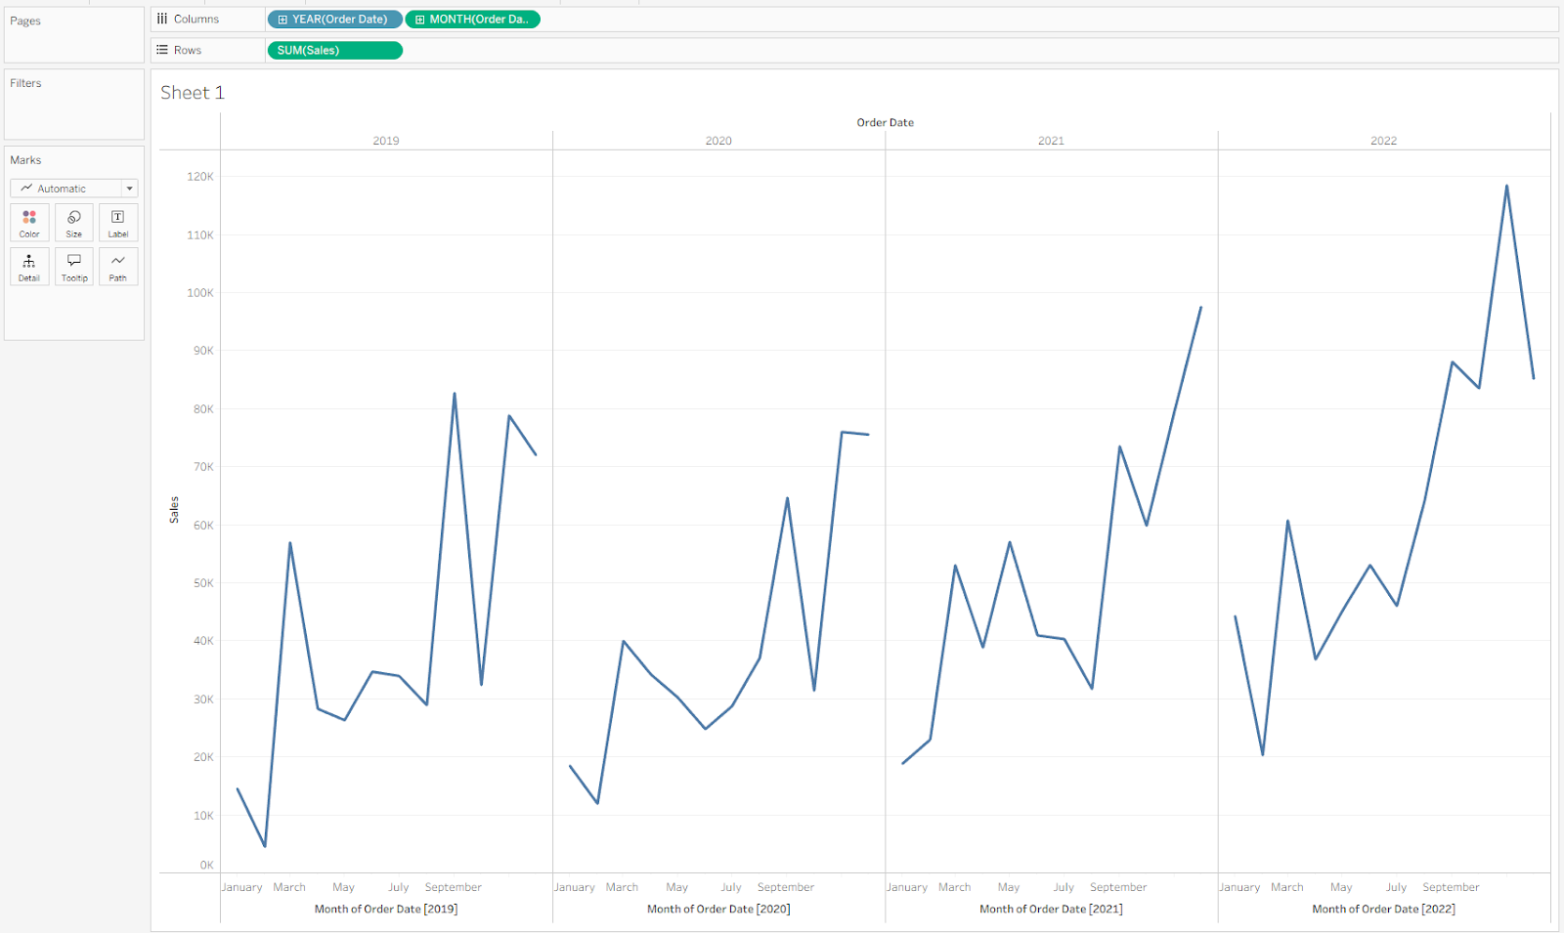Click the Columns shelf label

pos(196,19)
